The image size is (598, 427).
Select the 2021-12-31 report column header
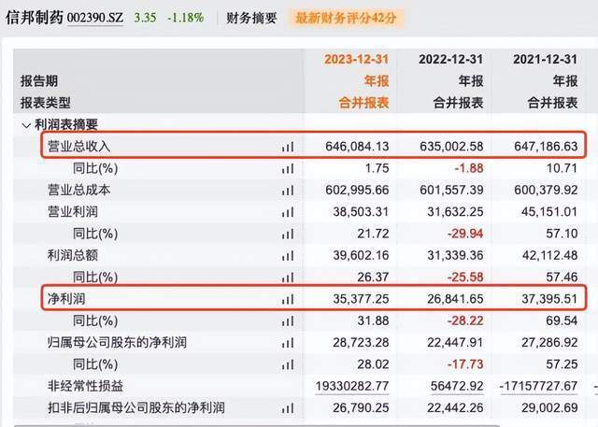tap(545, 60)
